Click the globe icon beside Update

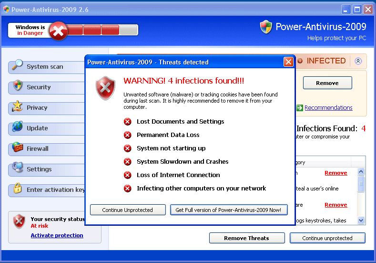[18, 127]
